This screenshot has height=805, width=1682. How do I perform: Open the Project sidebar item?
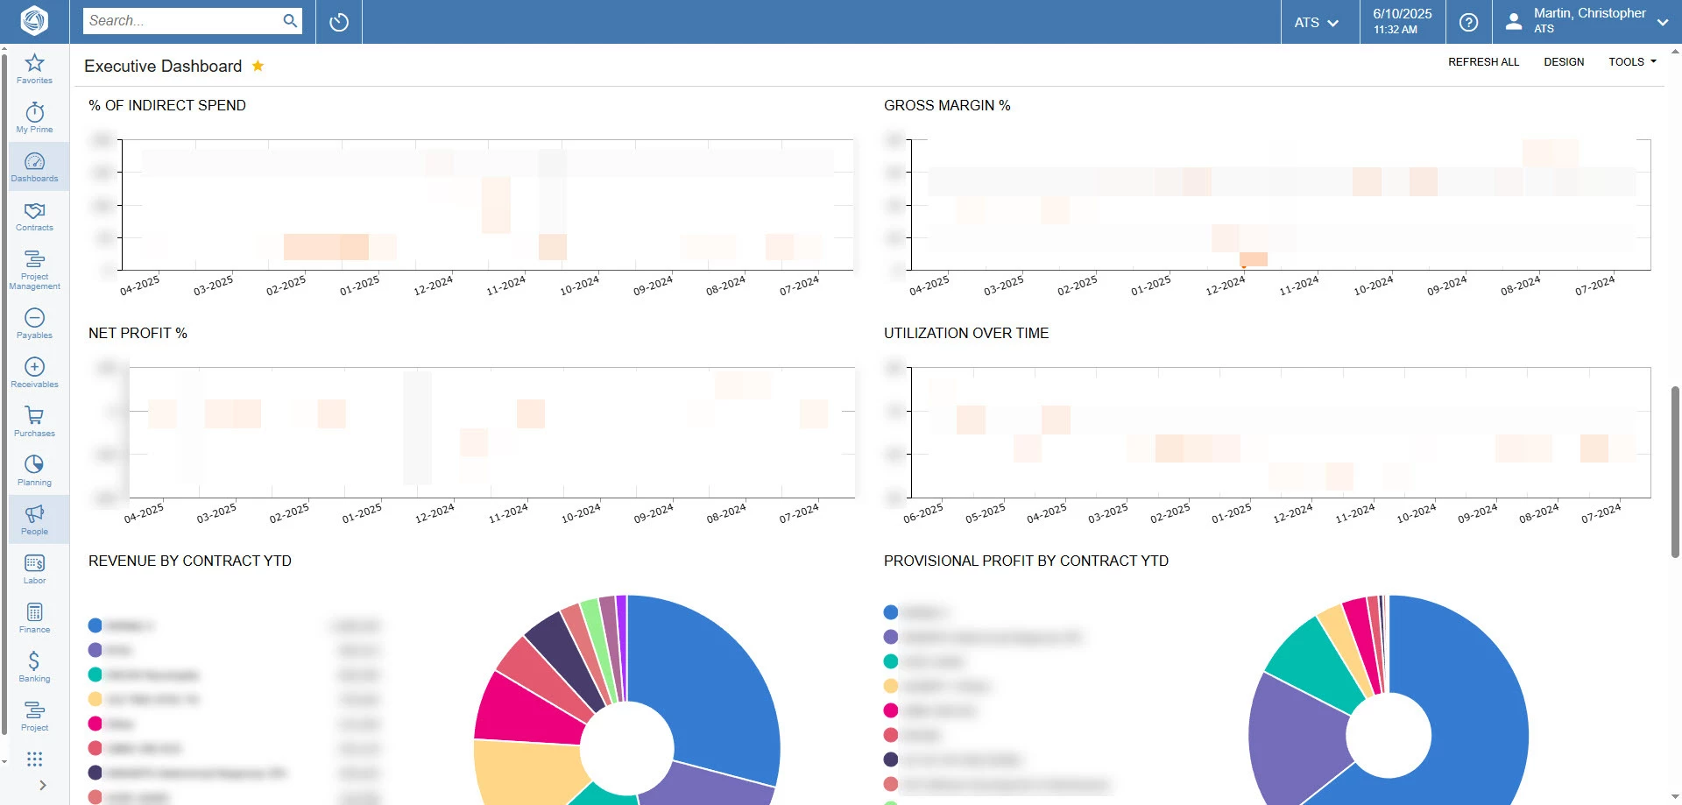tap(34, 716)
